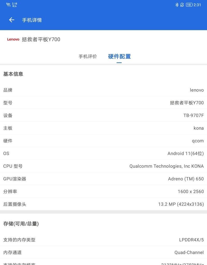Select the 硬件配置 tab
This screenshot has width=207, height=265.
119,56
